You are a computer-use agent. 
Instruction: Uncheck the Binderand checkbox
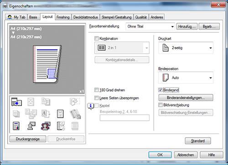(161, 90)
